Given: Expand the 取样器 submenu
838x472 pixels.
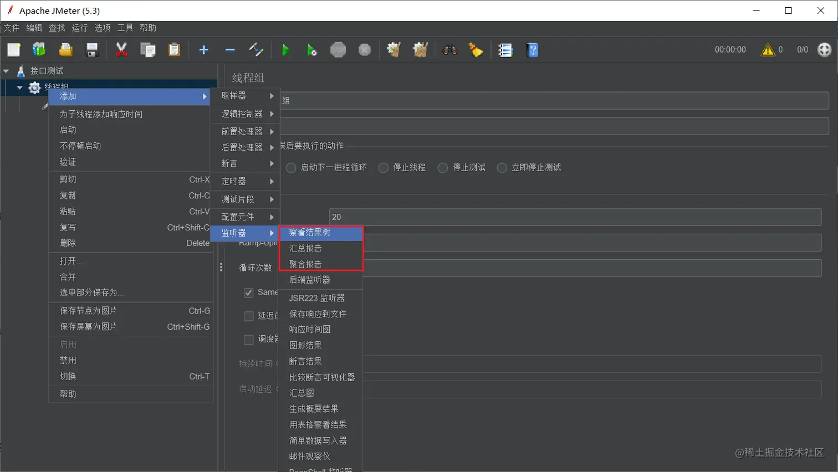Looking at the screenshot, I should click(245, 96).
